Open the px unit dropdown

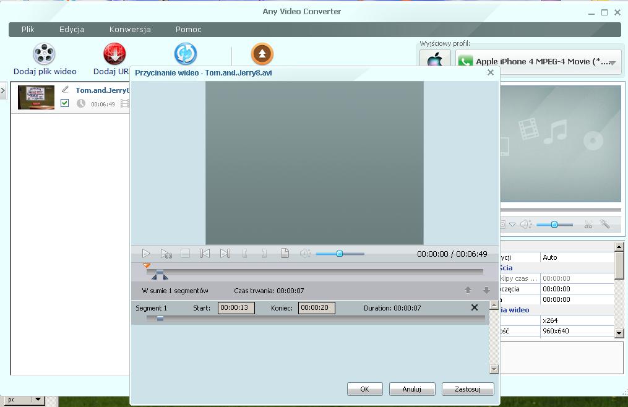click(38, 400)
